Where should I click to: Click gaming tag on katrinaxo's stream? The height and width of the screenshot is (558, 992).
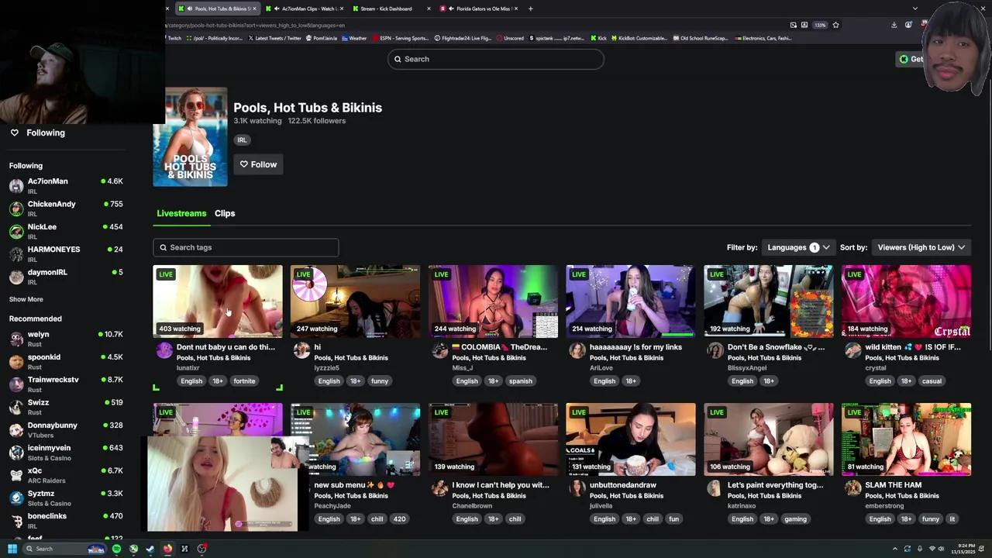(x=795, y=518)
